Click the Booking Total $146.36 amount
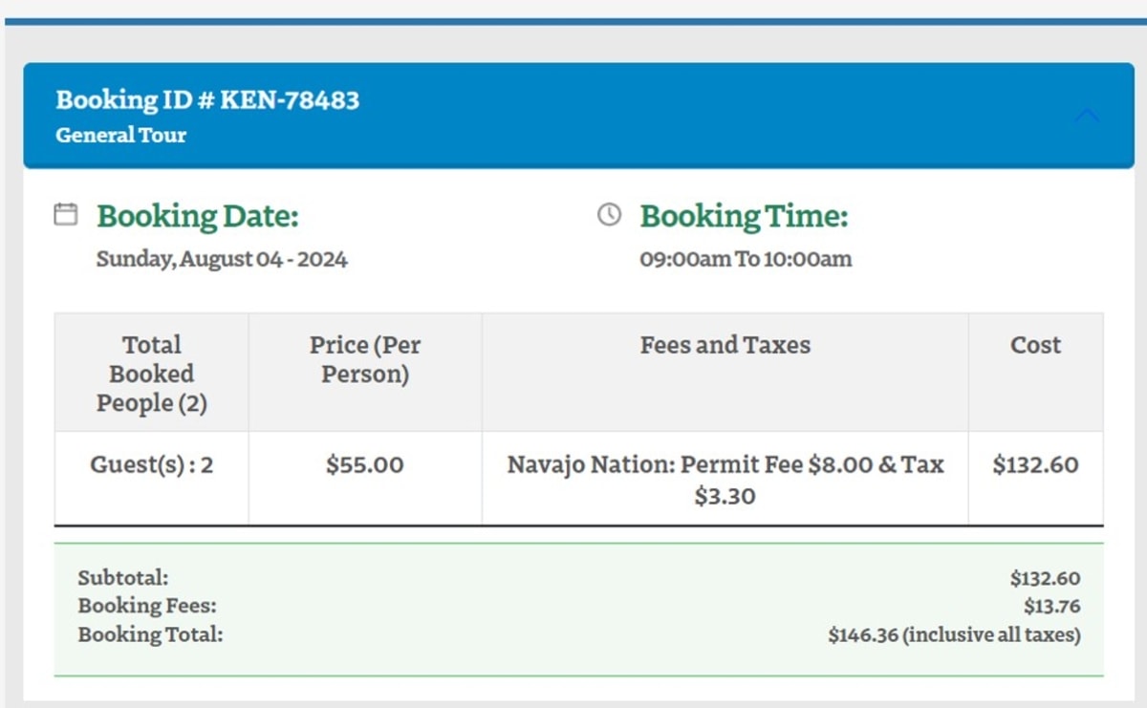The image size is (1147, 708). pos(955,634)
